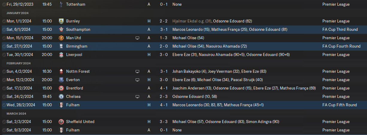The height and width of the screenshot is (135, 367).
Task: Toggle checkmark circle on Brentford fixture
Action: pos(4,88)
